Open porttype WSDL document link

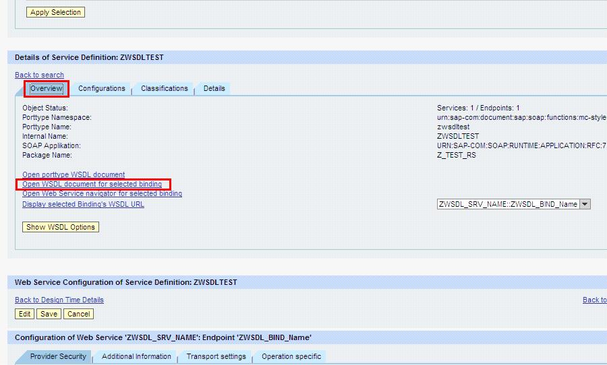pos(74,175)
